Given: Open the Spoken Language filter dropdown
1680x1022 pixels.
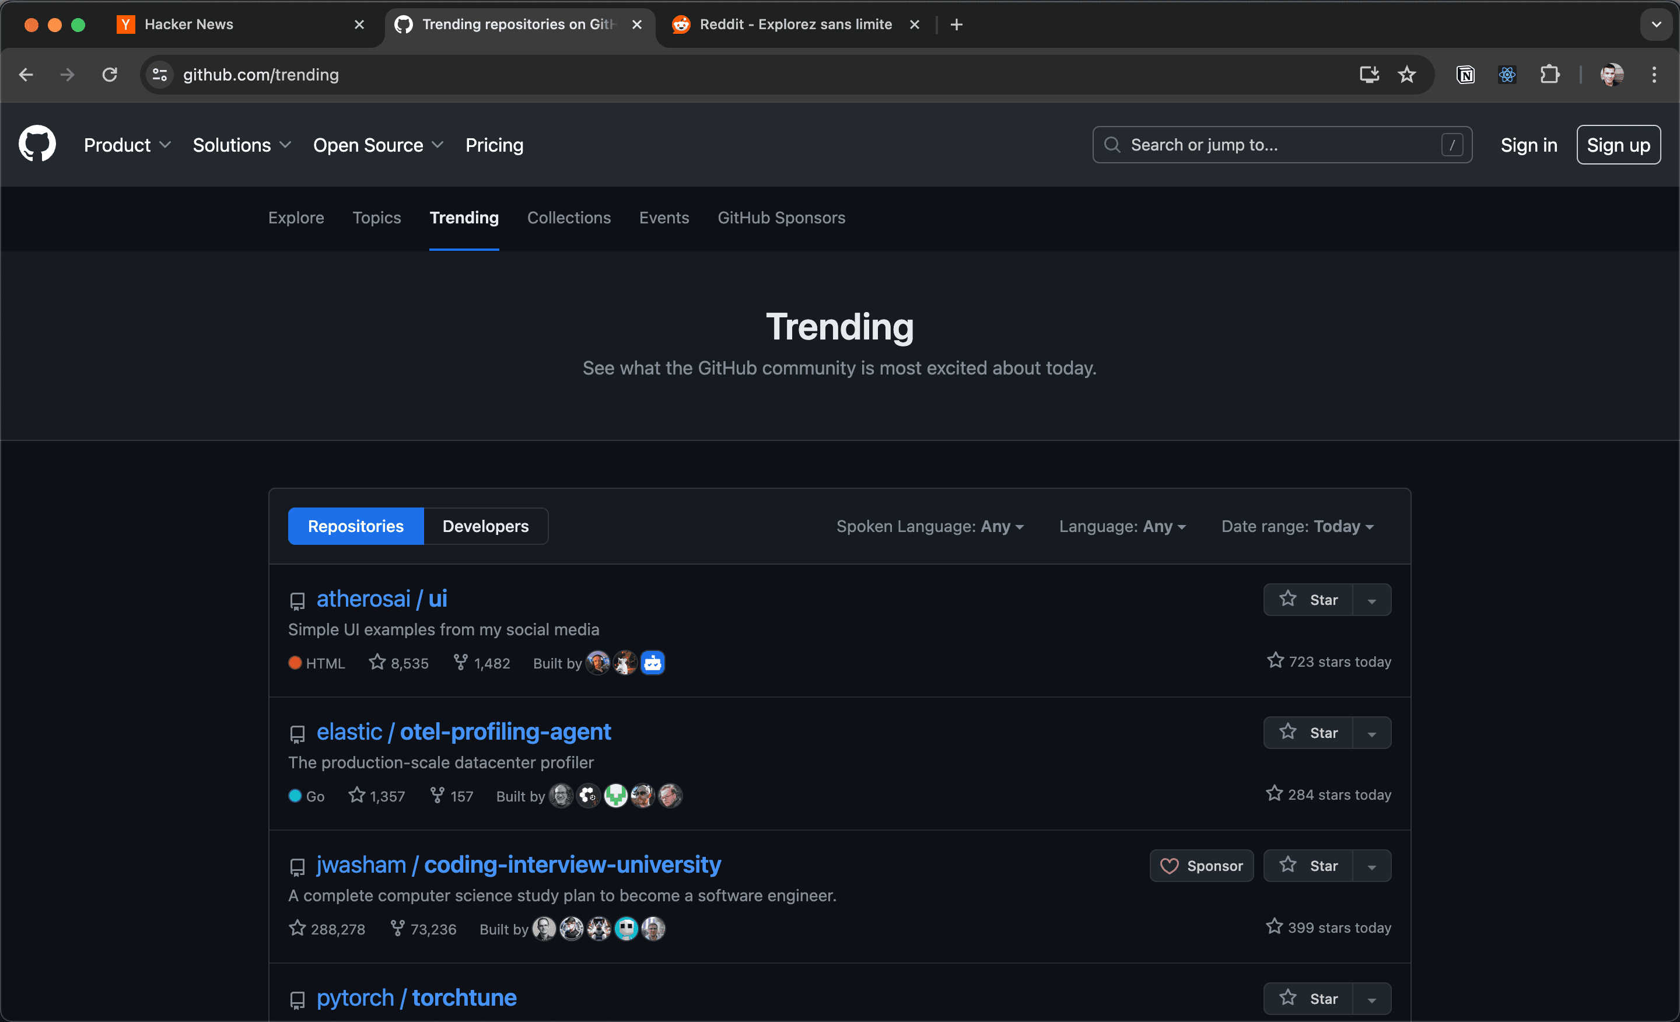Looking at the screenshot, I should (x=930, y=526).
